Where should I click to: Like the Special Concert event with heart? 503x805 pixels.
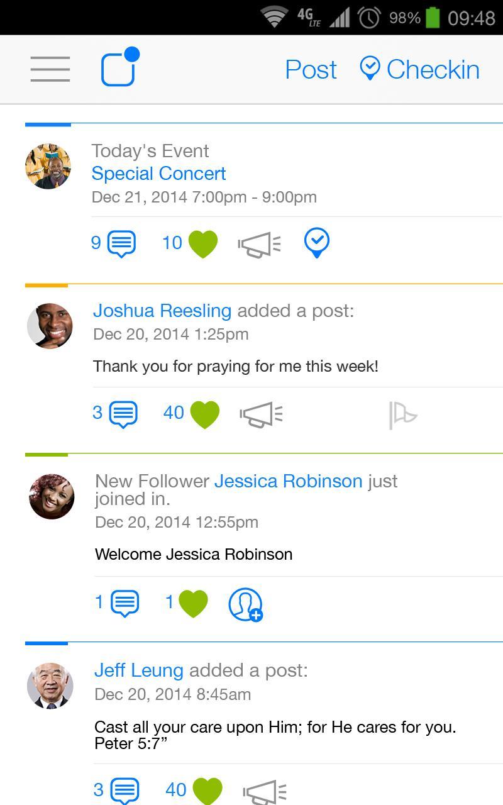point(202,244)
